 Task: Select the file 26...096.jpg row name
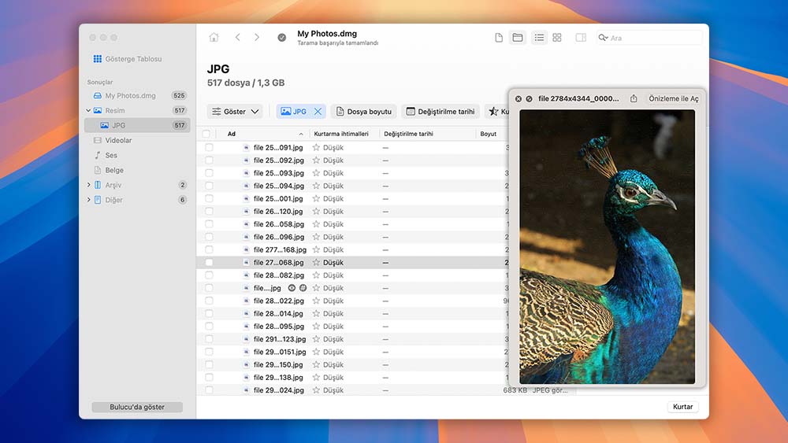[278, 237]
